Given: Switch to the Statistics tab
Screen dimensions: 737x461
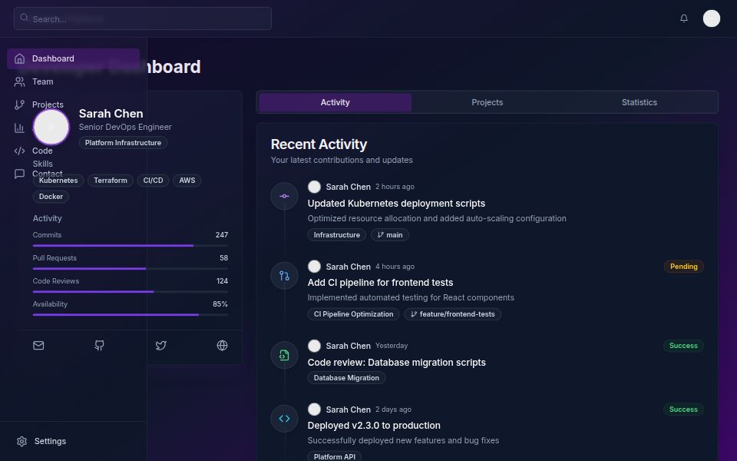Looking at the screenshot, I should pos(639,102).
